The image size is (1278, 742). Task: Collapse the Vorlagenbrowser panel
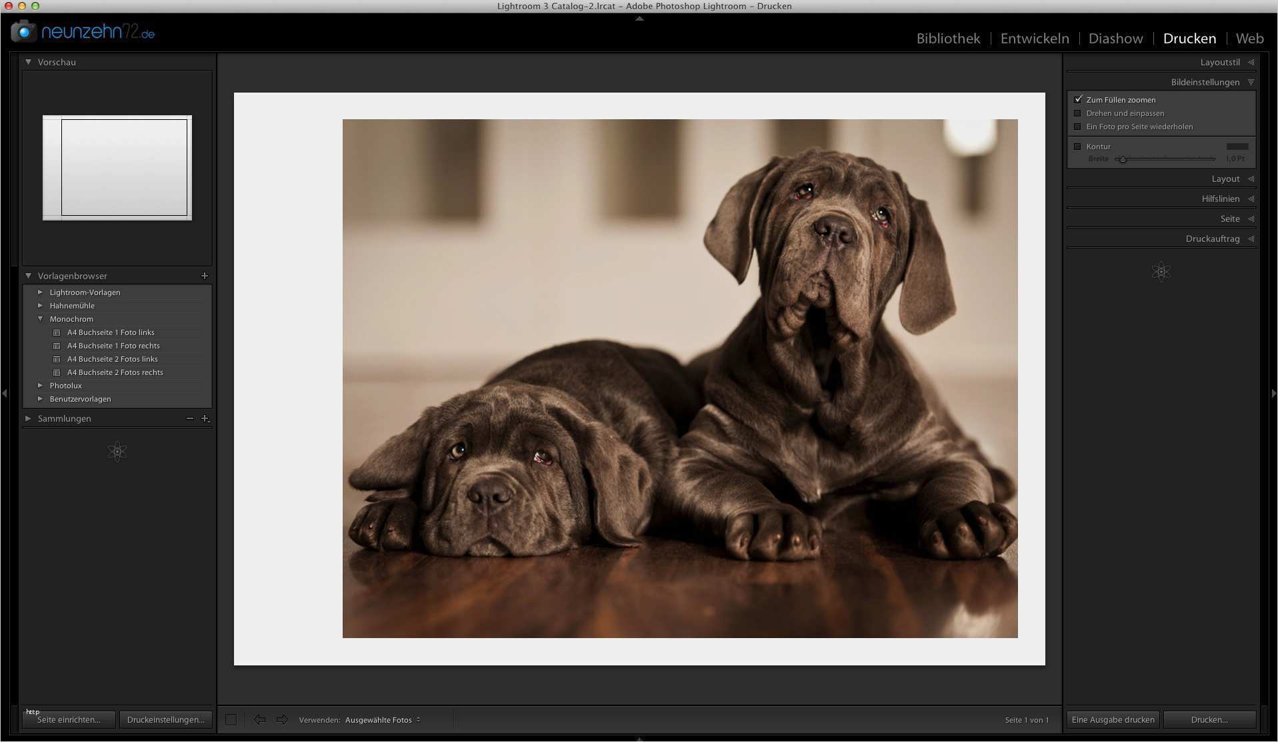[x=29, y=276]
